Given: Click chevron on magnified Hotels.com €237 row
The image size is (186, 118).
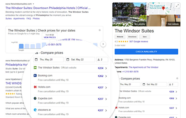Looking at the screenshot, I should 106,88.
